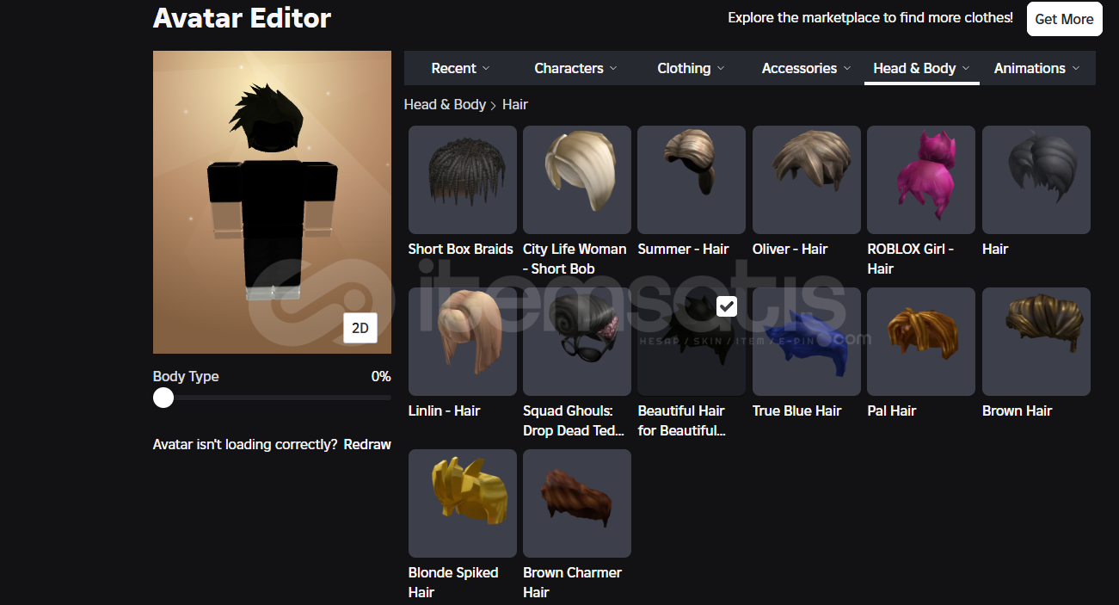Select the True Blue Hair image
Viewport: 1119px width, 605px height.
click(807, 342)
